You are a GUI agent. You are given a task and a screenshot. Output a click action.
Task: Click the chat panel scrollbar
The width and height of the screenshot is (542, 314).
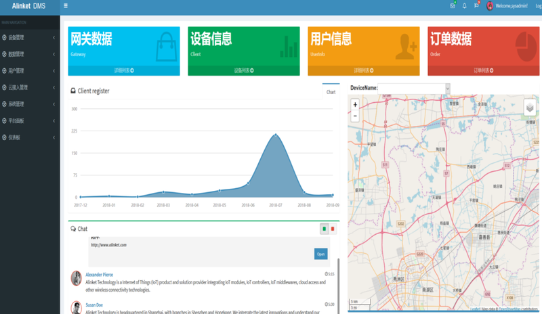click(x=338, y=286)
